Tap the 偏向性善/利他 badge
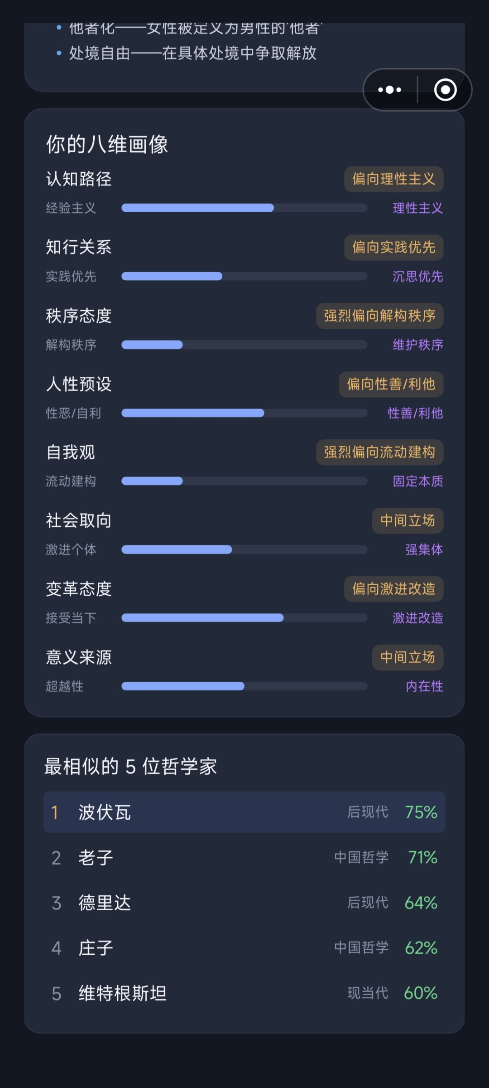This screenshot has height=1088, width=489. coord(391,384)
